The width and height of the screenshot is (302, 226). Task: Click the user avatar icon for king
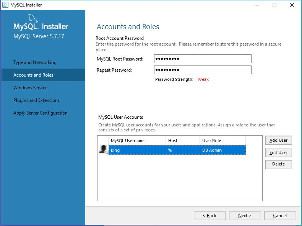point(104,149)
